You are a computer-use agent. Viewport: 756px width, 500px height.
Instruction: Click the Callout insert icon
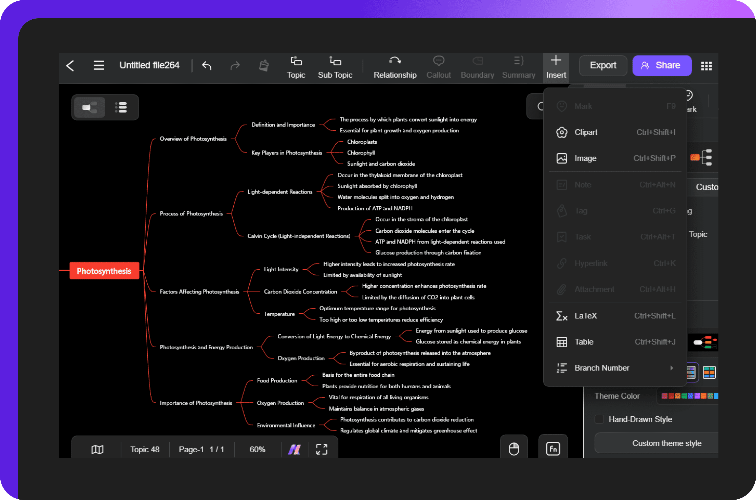[x=439, y=65]
